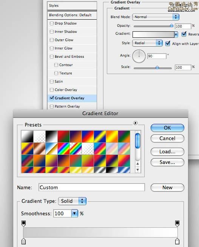Choose the rainbow spectrum gradient preset

tap(63, 148)
